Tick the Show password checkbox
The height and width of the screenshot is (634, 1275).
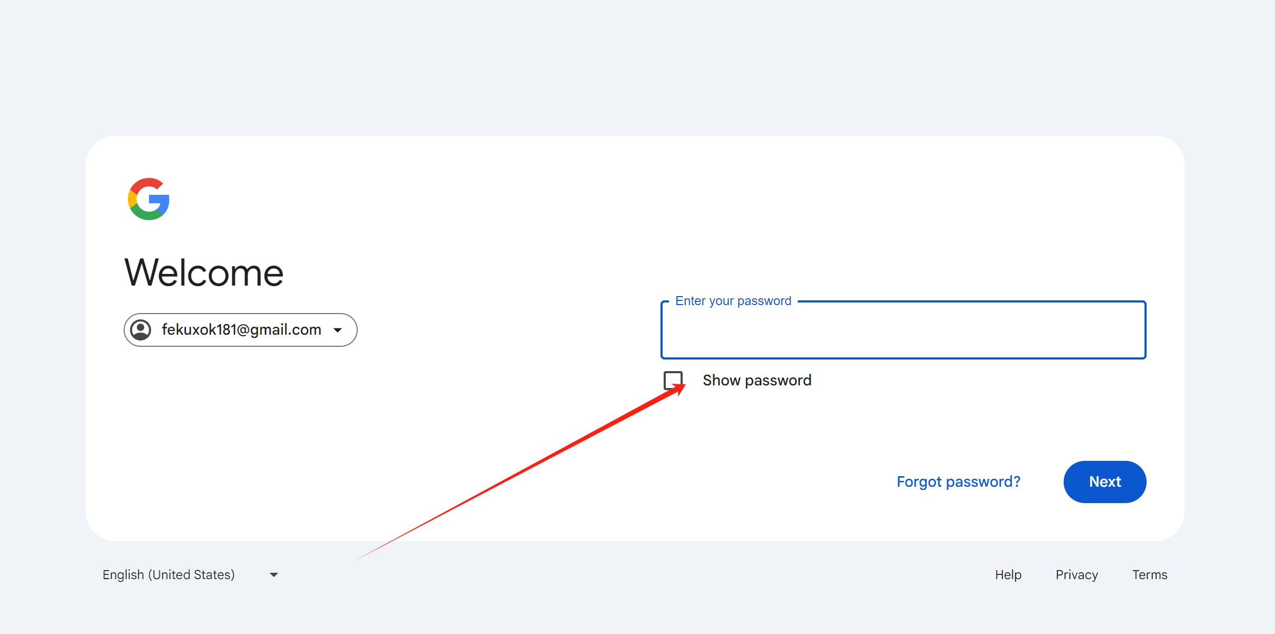pos(673,380)
